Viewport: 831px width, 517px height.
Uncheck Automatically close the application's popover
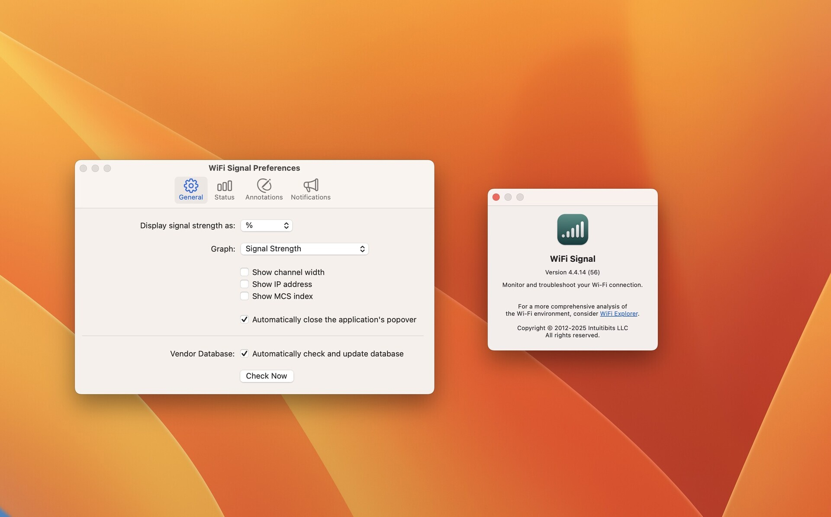click(245, 320)
